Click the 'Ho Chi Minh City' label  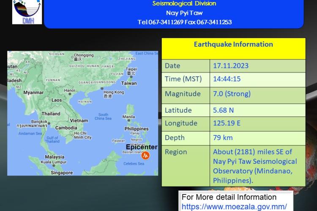coord(83,135)
